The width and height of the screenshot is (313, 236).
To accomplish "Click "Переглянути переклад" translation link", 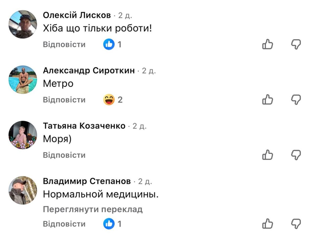I will (93, 209).
